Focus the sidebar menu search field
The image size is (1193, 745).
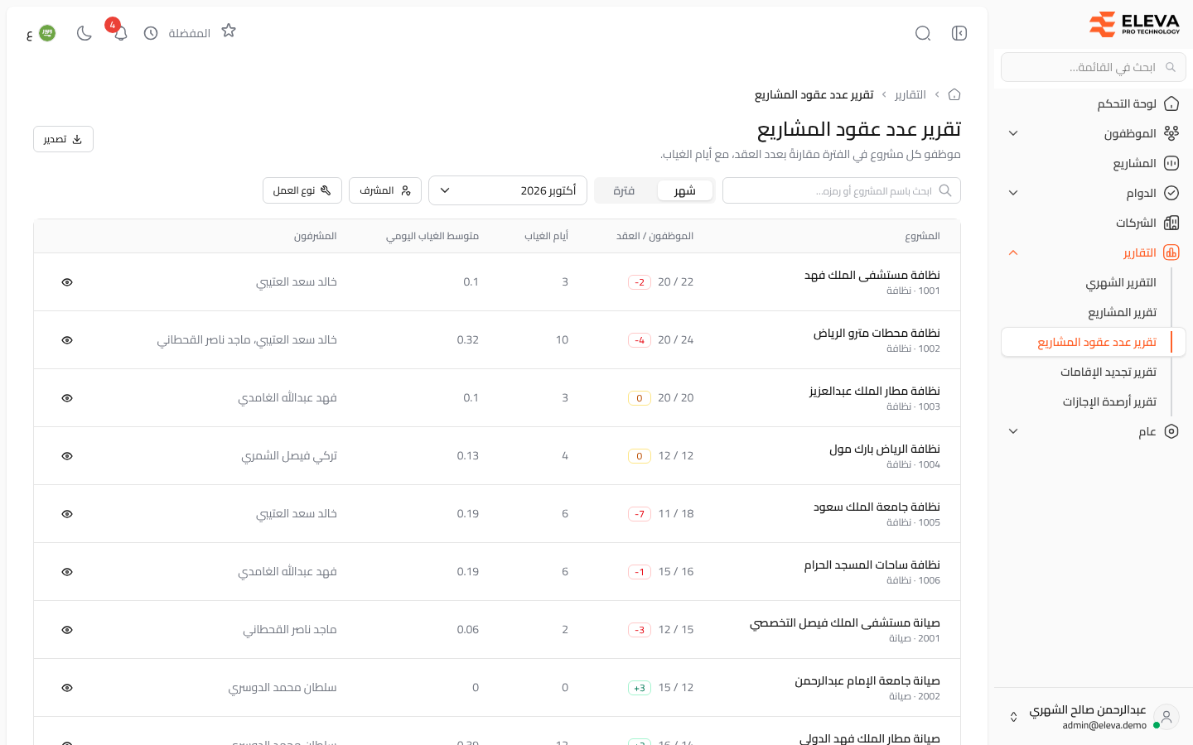tap(1094, 67)
